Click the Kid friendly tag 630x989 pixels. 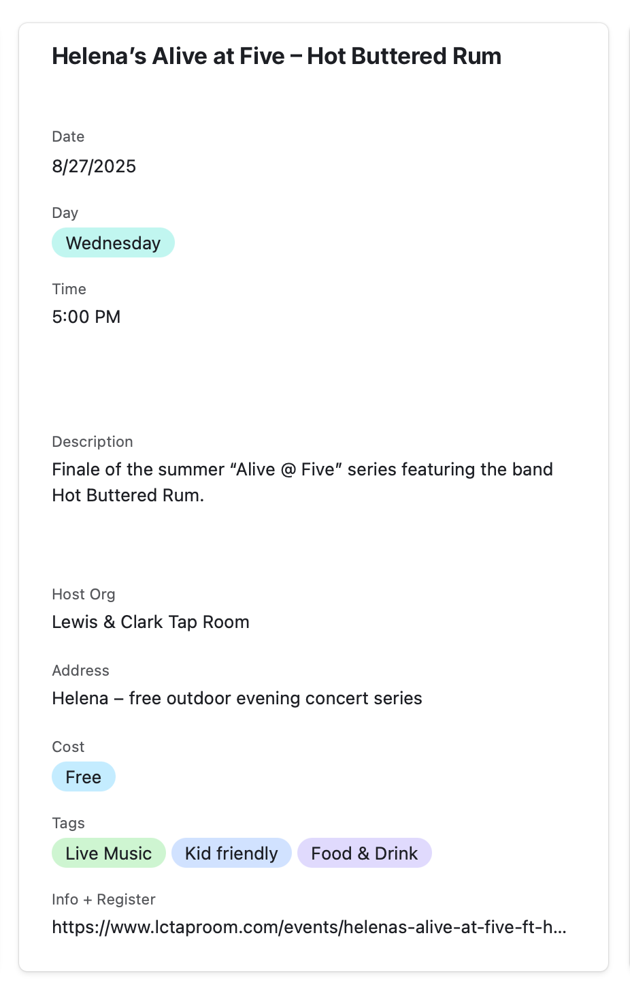tap(231, 853)
